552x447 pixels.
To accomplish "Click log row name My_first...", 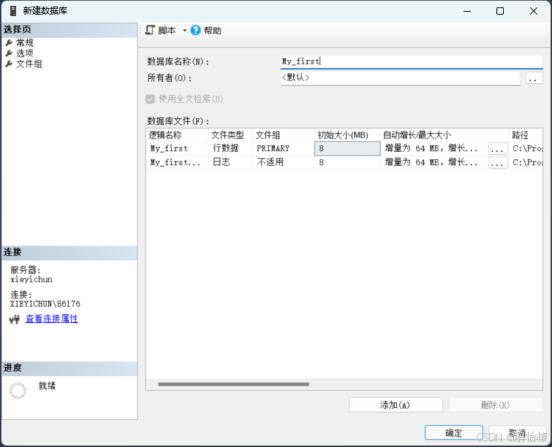I will pos(177,162).
